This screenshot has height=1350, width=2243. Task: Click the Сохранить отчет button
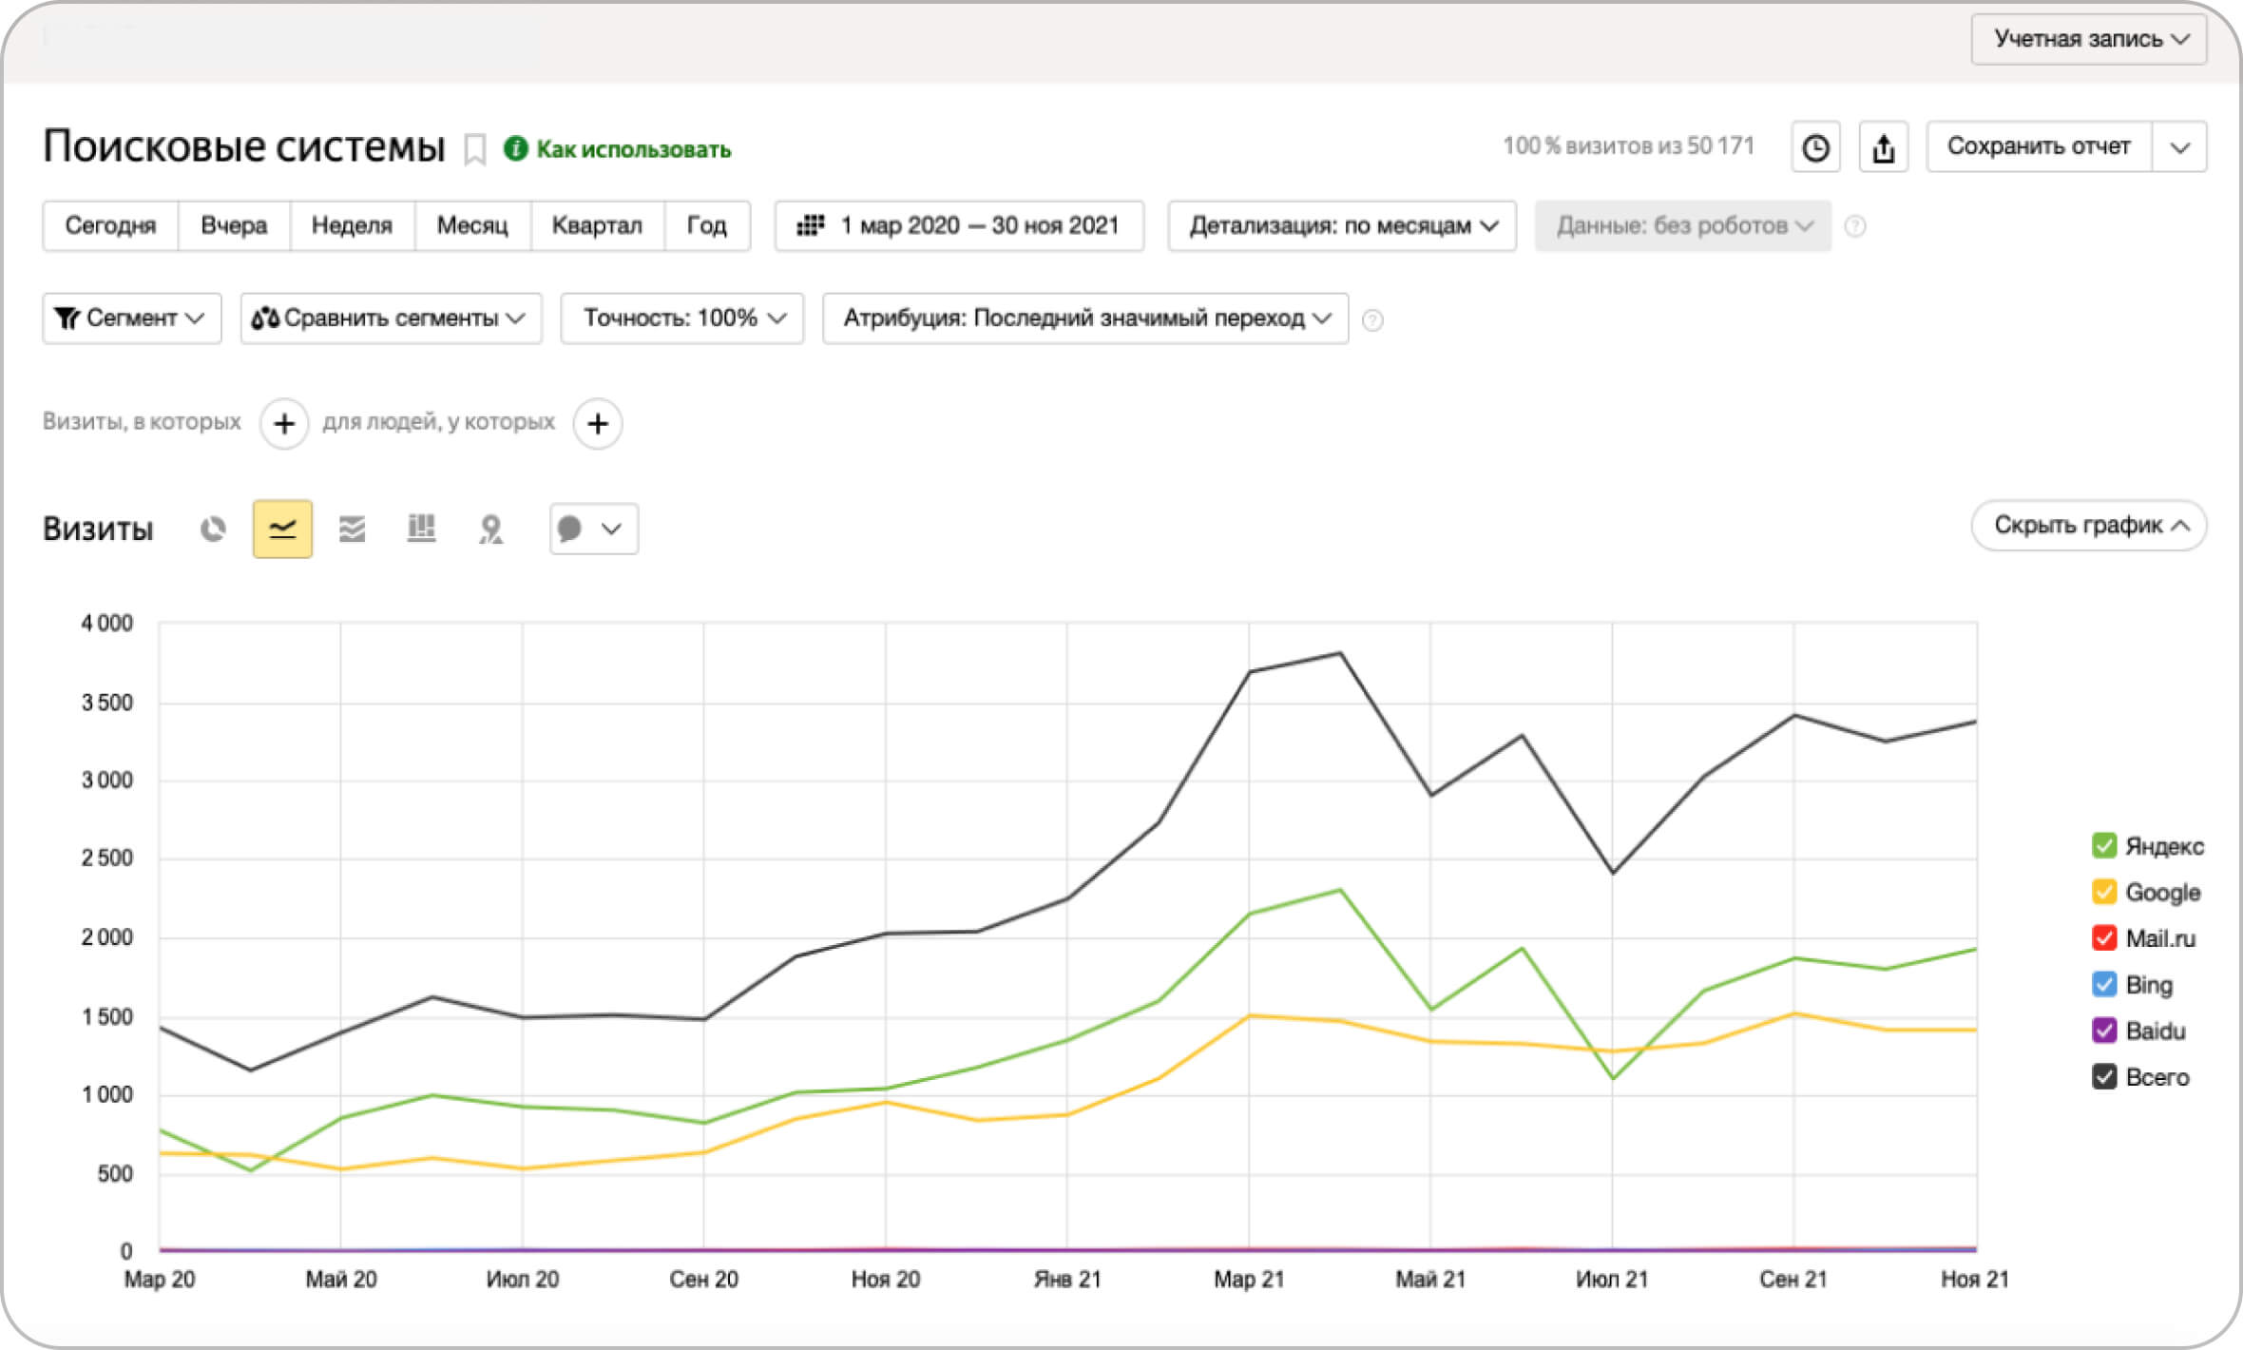[x=2038, y=146]
